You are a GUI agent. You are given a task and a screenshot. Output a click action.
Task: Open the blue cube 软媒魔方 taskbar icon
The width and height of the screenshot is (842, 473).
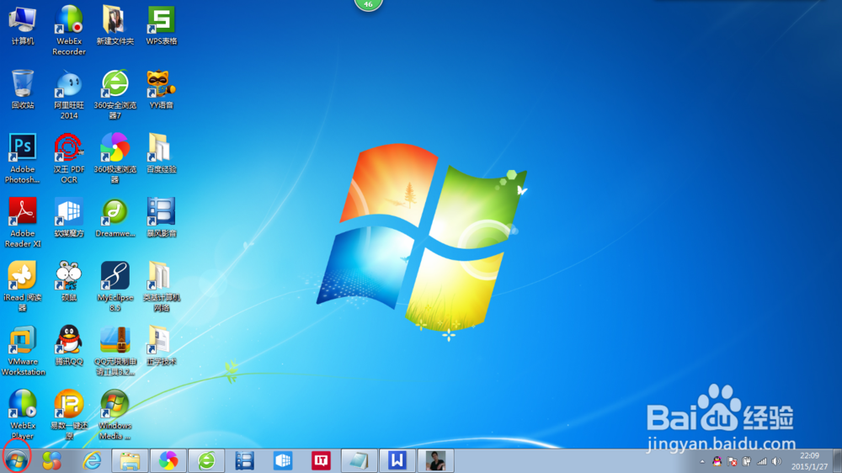point(282,460)
